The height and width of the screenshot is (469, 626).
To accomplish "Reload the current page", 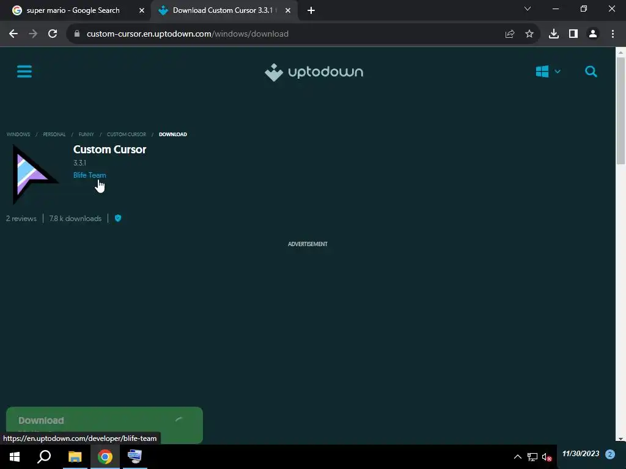I will click(53, 34).
